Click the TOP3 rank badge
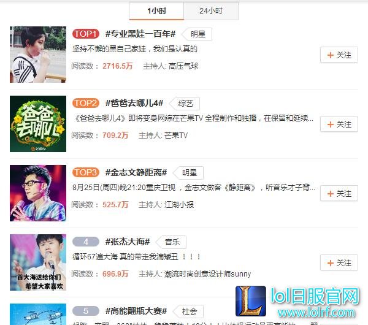 (x=86, y=172)
